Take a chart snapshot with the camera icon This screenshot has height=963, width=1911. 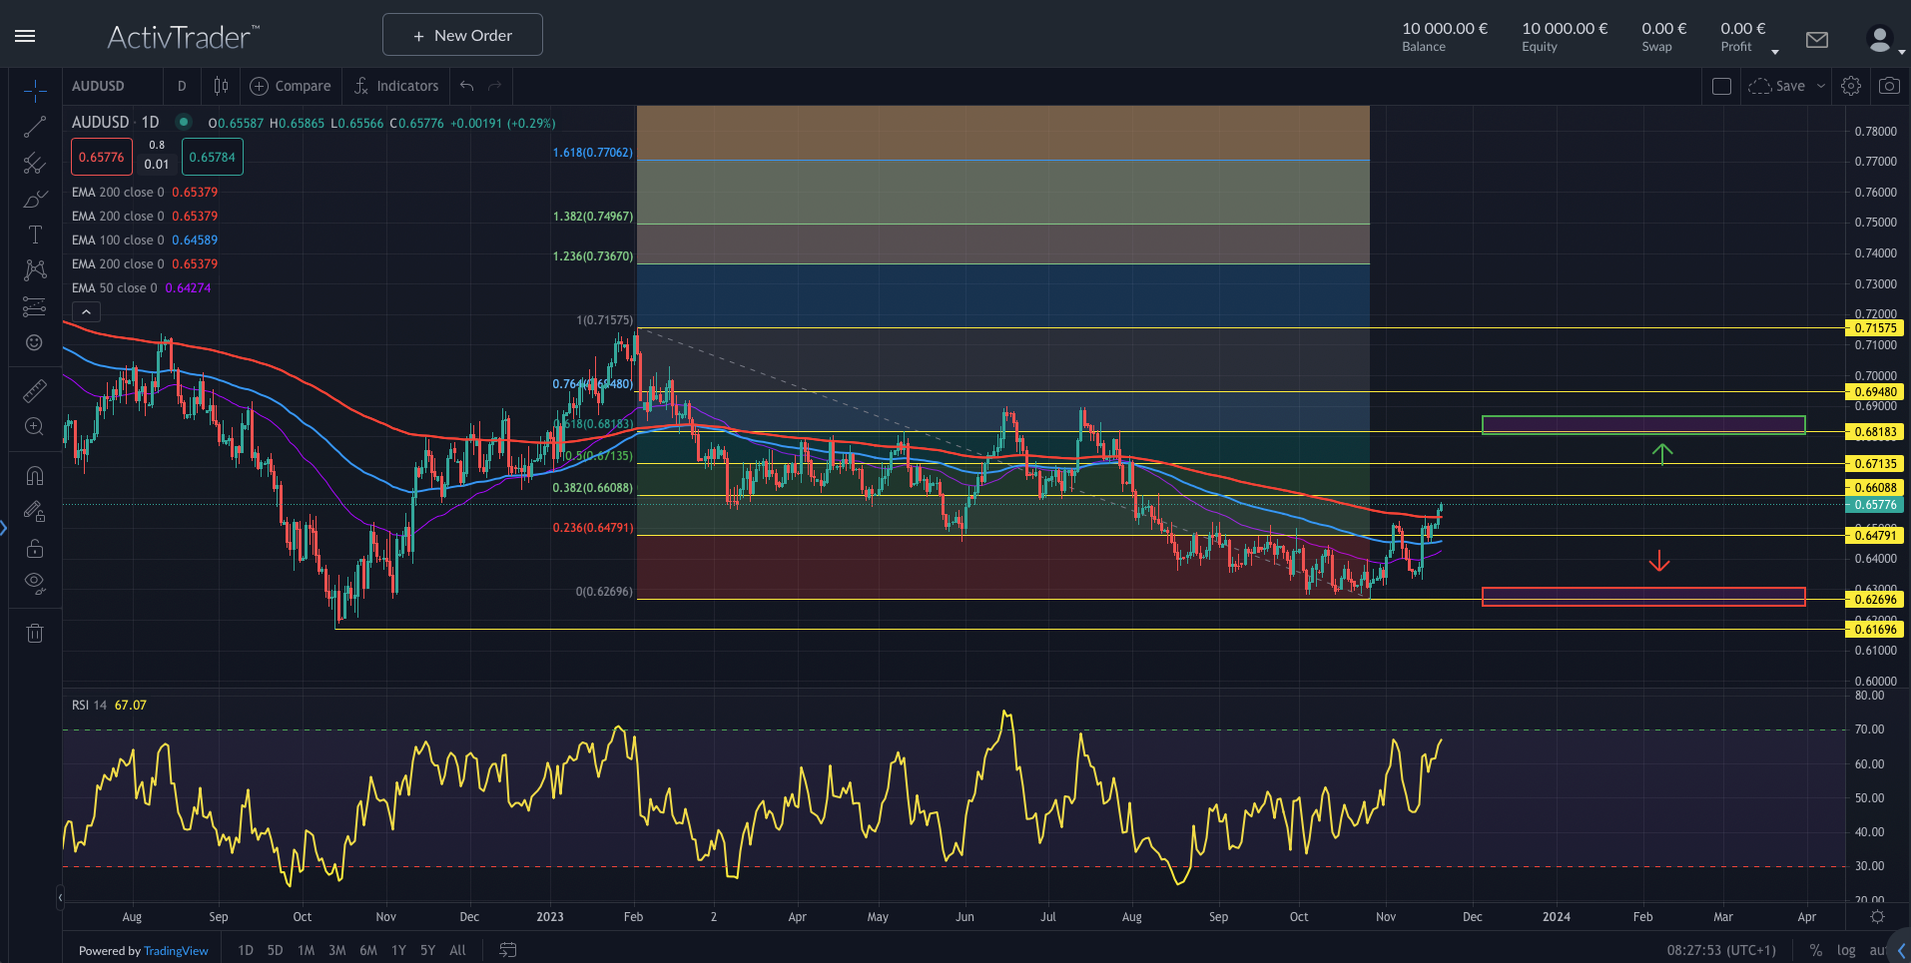tap(1889, 86)
